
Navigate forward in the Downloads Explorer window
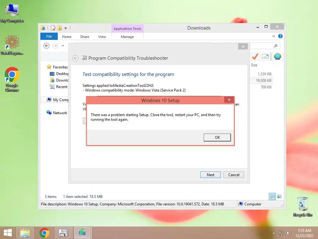click(55, 46)
